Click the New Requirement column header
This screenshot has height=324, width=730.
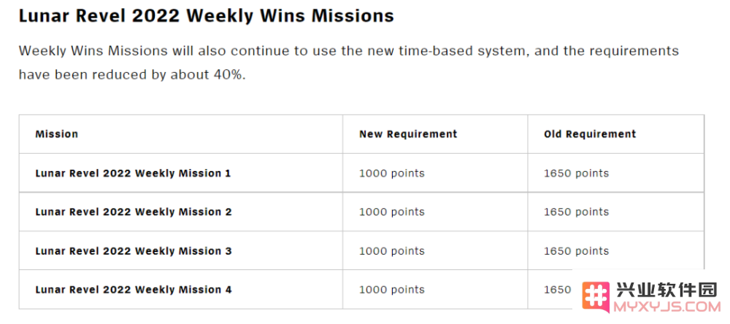tap(408, 134)
